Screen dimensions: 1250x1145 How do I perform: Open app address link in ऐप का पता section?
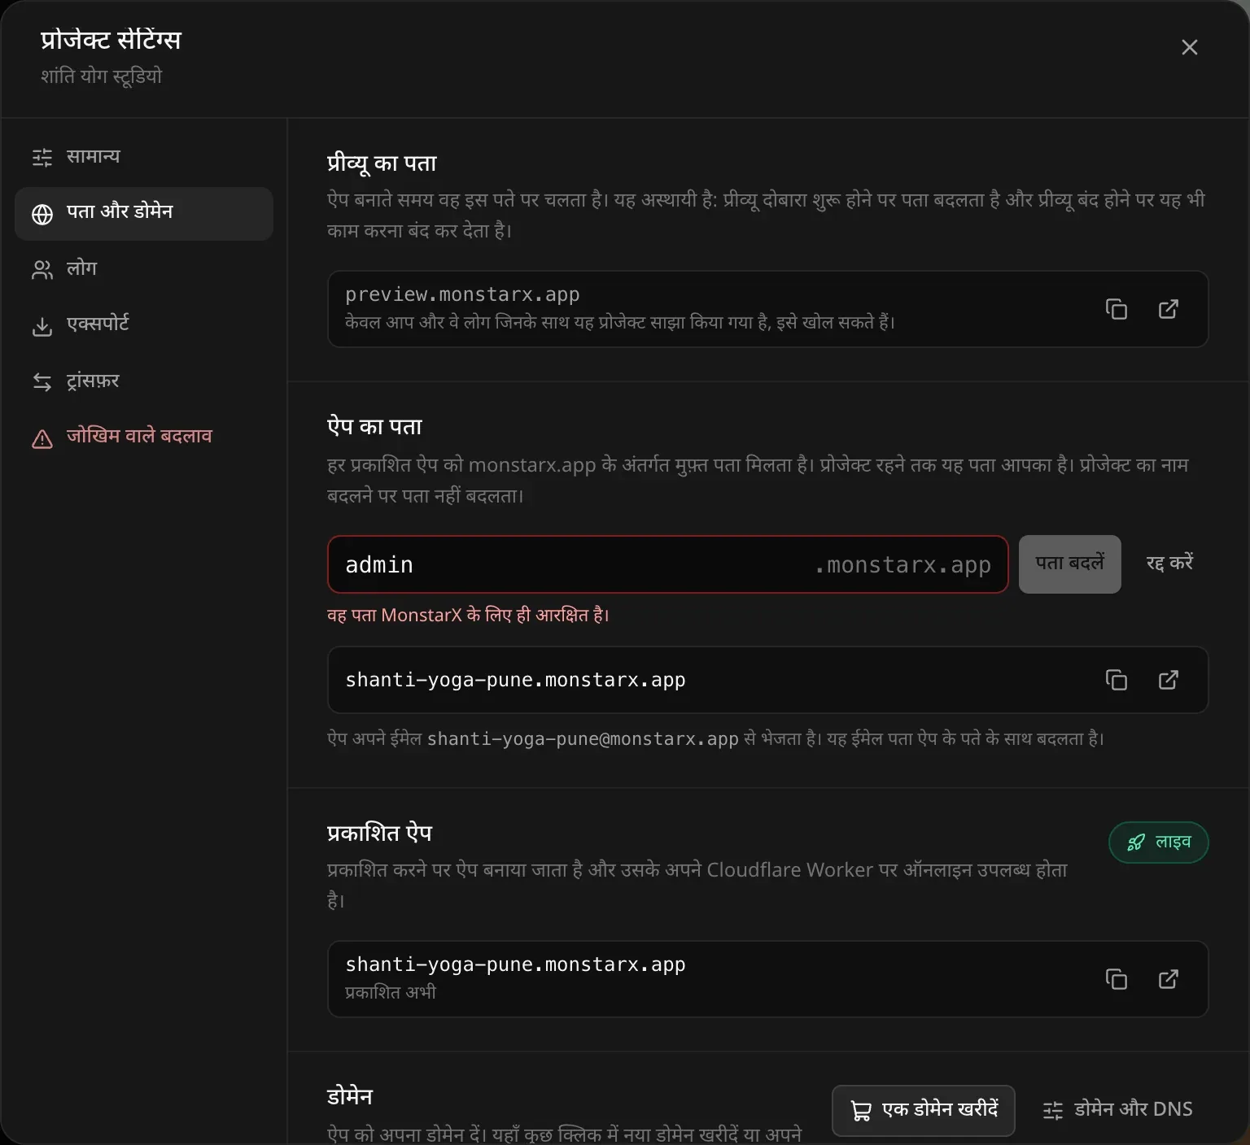(1169, 680)
